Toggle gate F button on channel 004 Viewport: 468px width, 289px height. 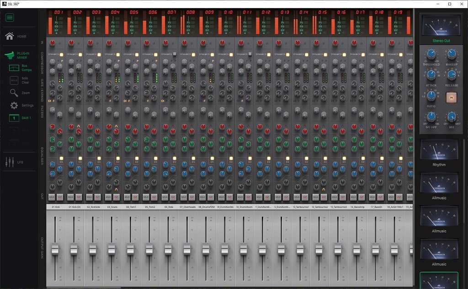point(110,101)
